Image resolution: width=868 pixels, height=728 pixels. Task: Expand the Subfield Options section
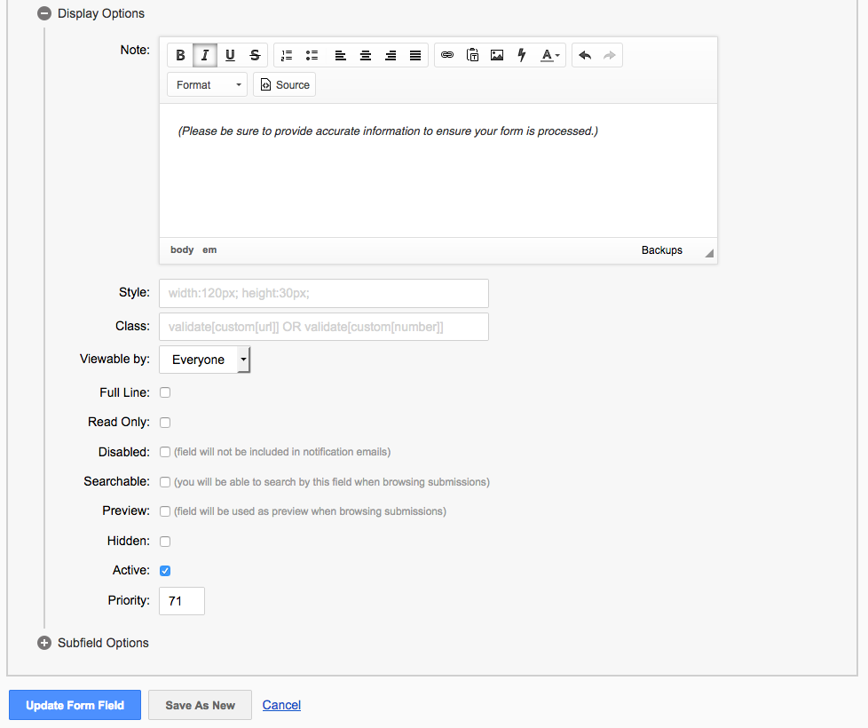(44, 643)
